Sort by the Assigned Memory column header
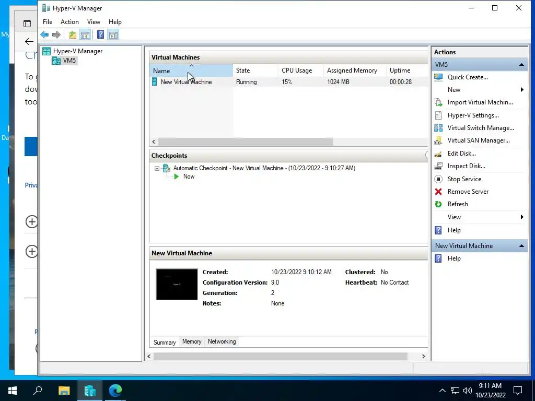 click(x=355, y=70)
